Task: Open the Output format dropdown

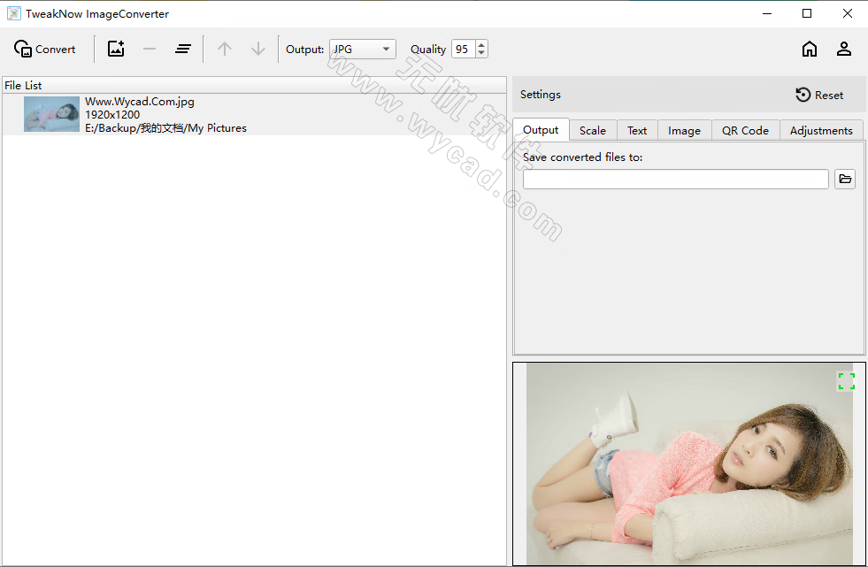Action: pos(386,49)
